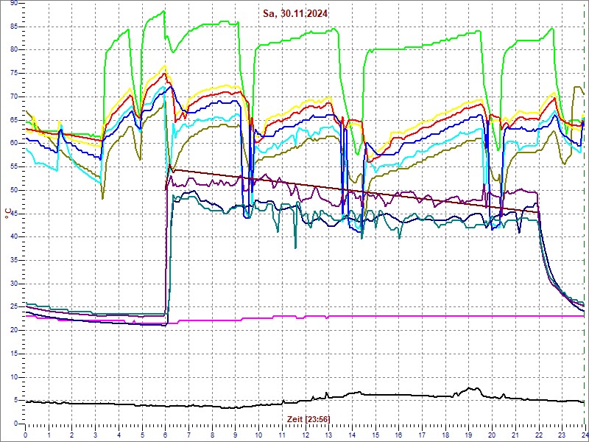This screenshot has width=589, height=442.
Task: Click the "75" temperature axis label
Action: pos(14,73)
